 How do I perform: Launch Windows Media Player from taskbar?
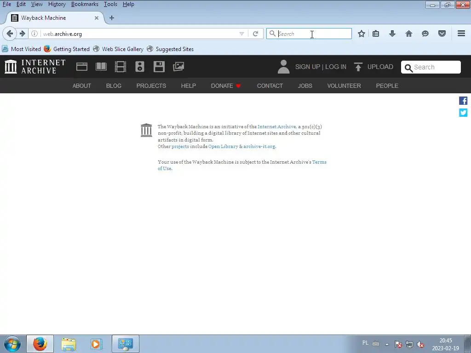[x=96, y=344]
